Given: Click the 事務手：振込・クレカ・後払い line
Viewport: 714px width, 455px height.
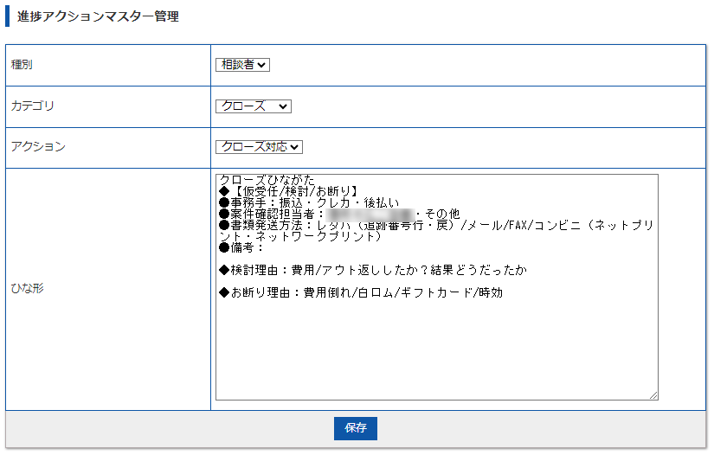Looking at the screenshot, I should coord(309,202).
